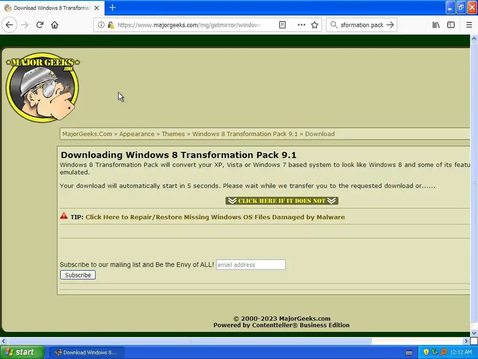Click the security shield tray icon

tap(426, 352)
